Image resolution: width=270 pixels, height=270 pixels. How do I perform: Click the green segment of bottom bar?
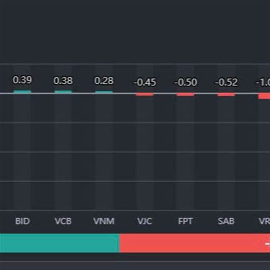pos(59,243)
